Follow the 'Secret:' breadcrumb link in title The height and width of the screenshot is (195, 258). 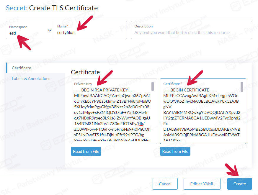tap(17, 8)
